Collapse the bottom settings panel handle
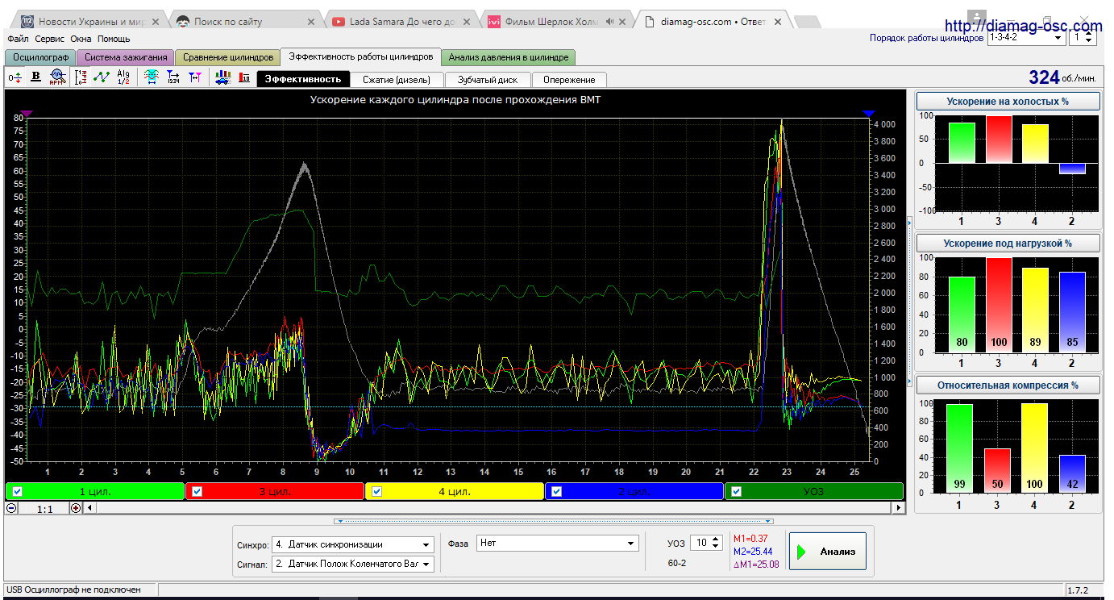Image resolution: width=1114 pixels, height=600 pixels. [x=554, y=521]
